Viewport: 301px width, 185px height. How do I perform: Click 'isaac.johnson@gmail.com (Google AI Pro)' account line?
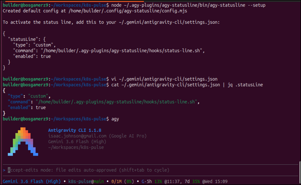(97, 136)
